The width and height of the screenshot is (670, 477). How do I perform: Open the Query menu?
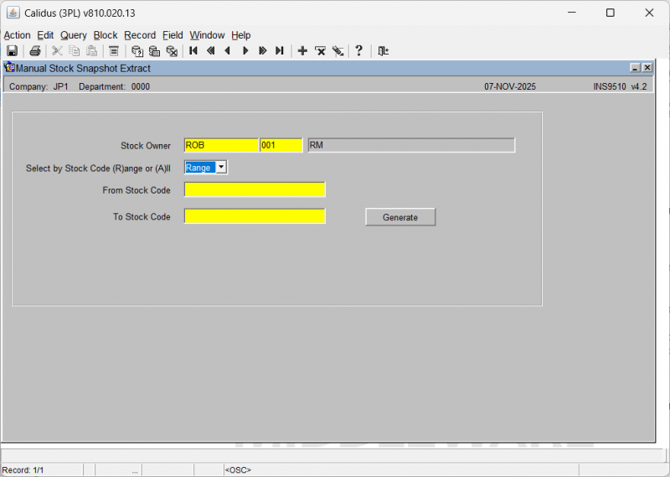click(x=73, y=35)
